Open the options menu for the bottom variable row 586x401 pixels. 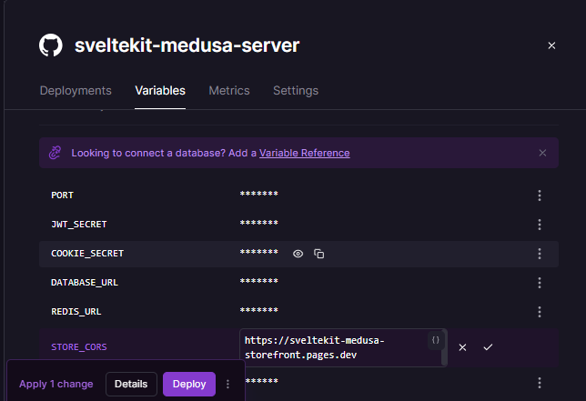coord(540,383)
